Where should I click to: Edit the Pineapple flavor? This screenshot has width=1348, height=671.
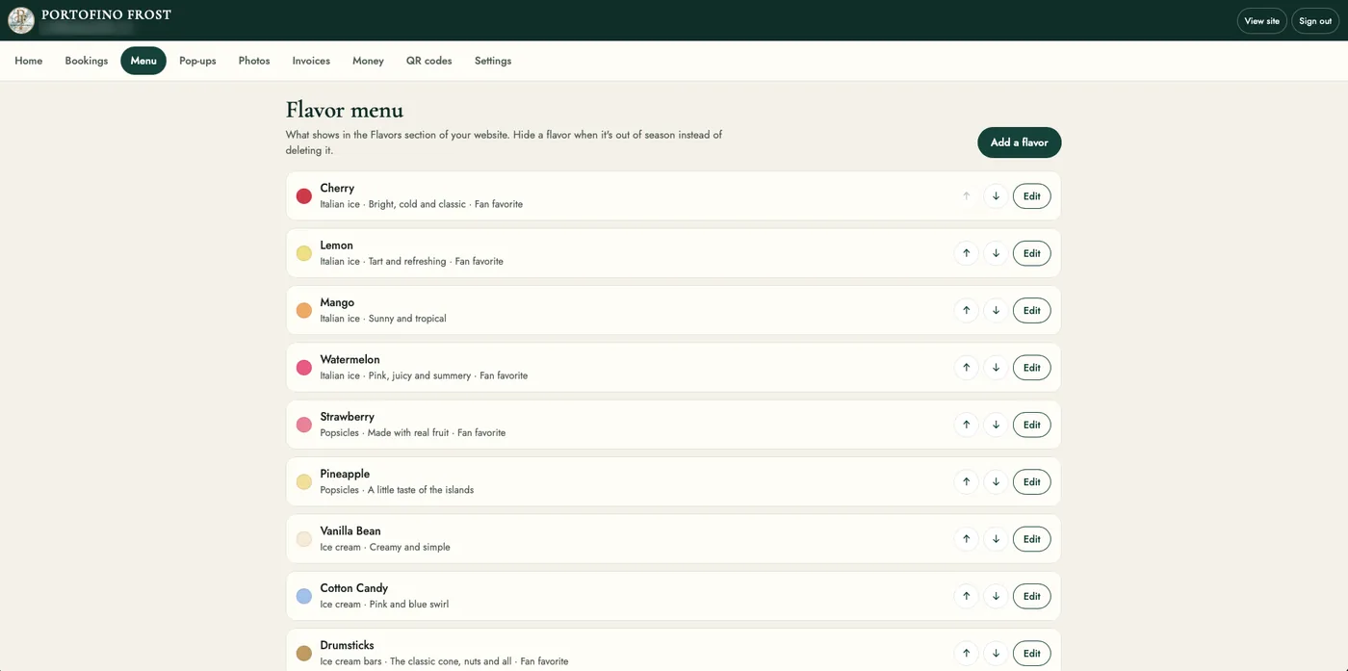pyautogui.click(x=1031, y=481)
